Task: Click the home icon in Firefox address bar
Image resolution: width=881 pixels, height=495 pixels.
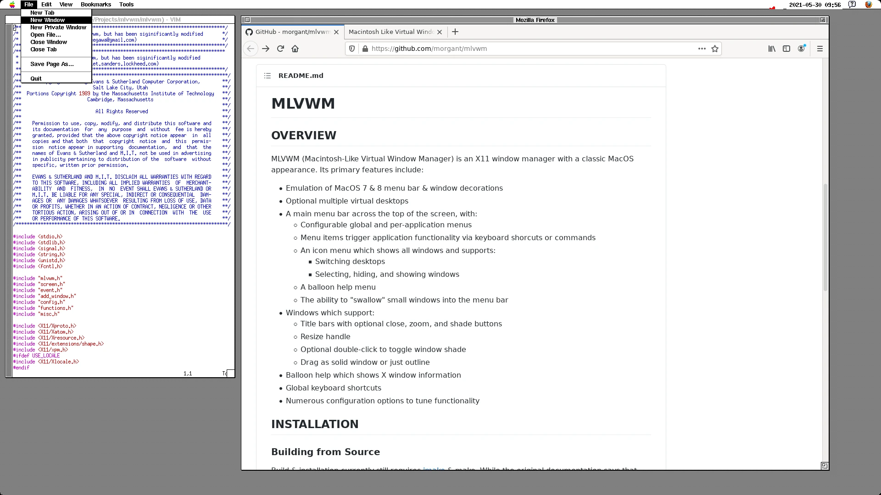Action: tap(296, 48)
